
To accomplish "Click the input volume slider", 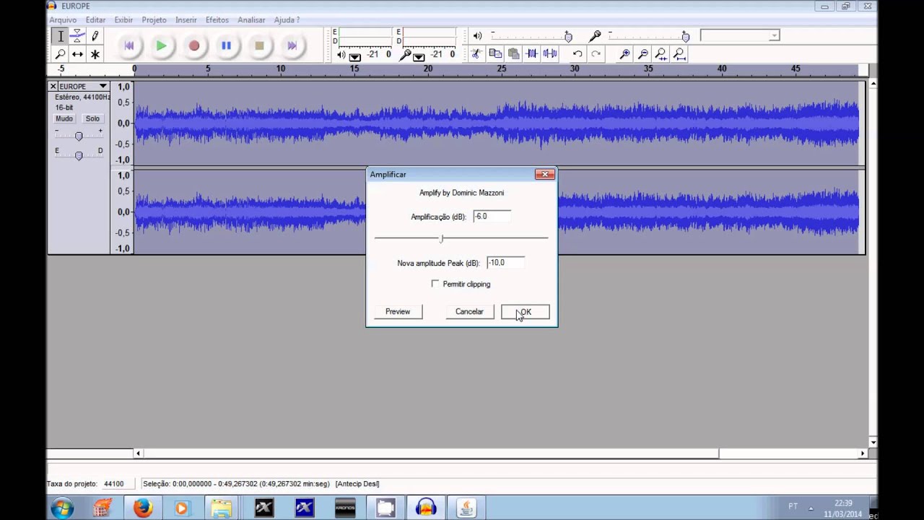I will [x=685, y=37].
